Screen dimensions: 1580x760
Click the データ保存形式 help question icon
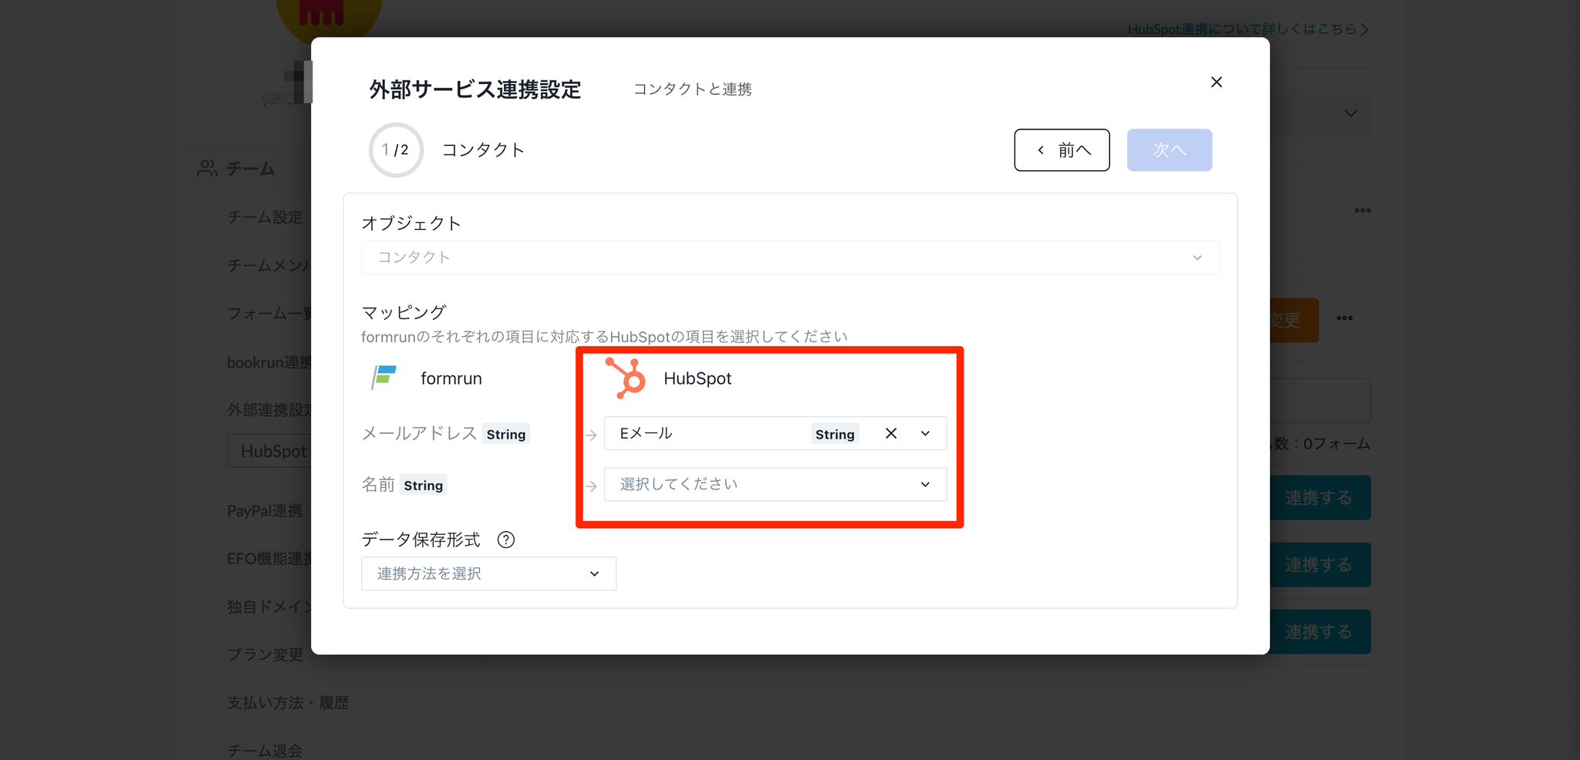click(x=506, y=540)
